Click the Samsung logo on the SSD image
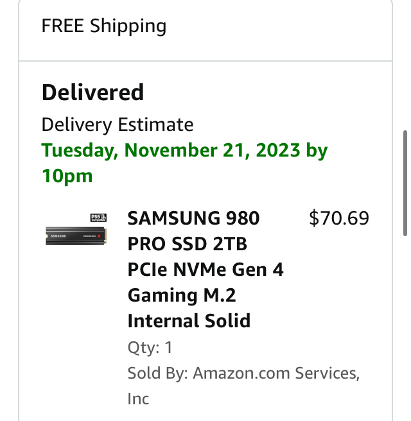The image size is (411, 421). (x=58, y=236)
